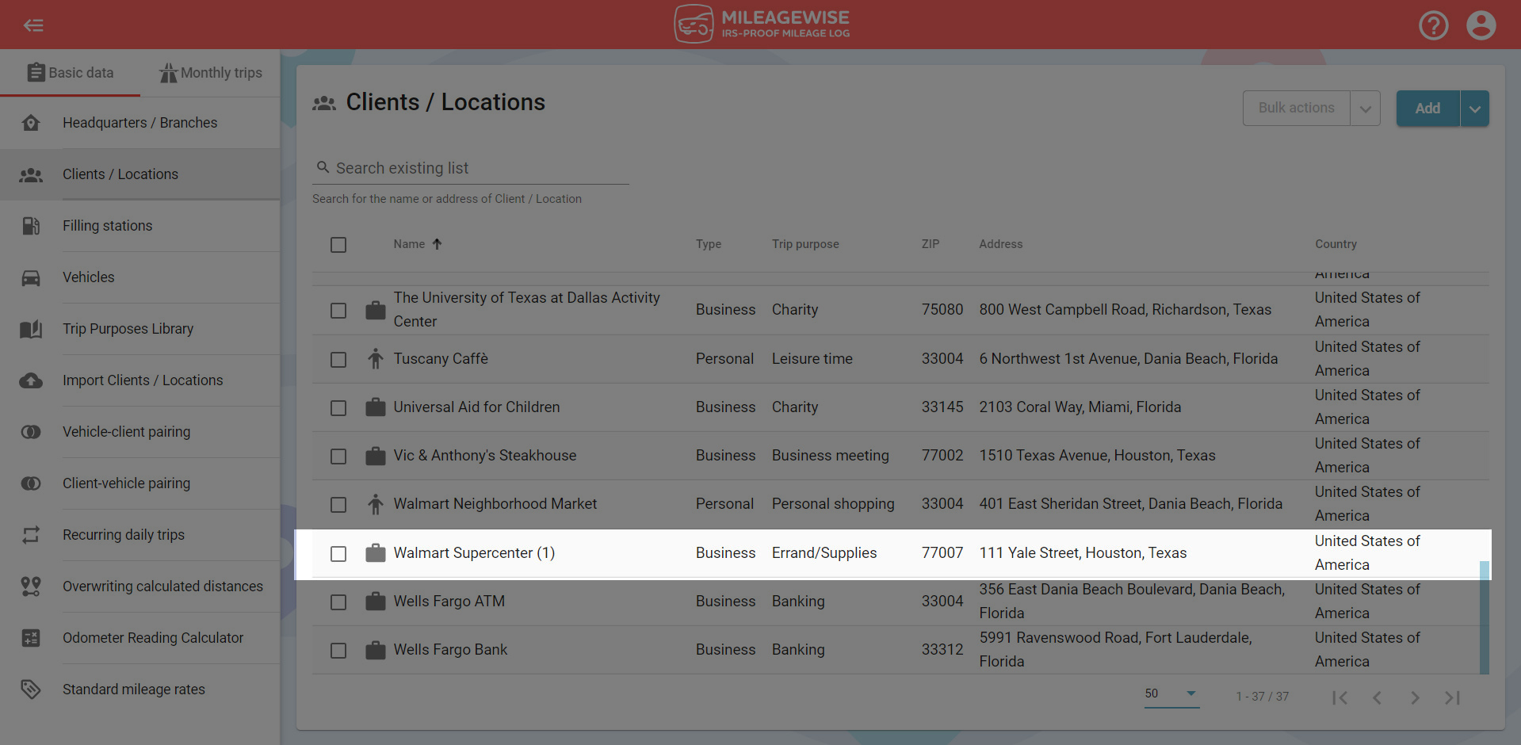Sort by the Trip purpose column header

(805, 244)
